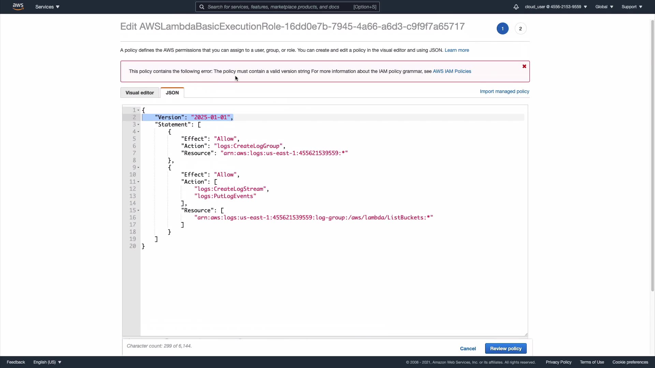The width and height of the screenshot is (655, 368).
Task: Open the Services dropdown menu
Action: [x=47, y=7]
